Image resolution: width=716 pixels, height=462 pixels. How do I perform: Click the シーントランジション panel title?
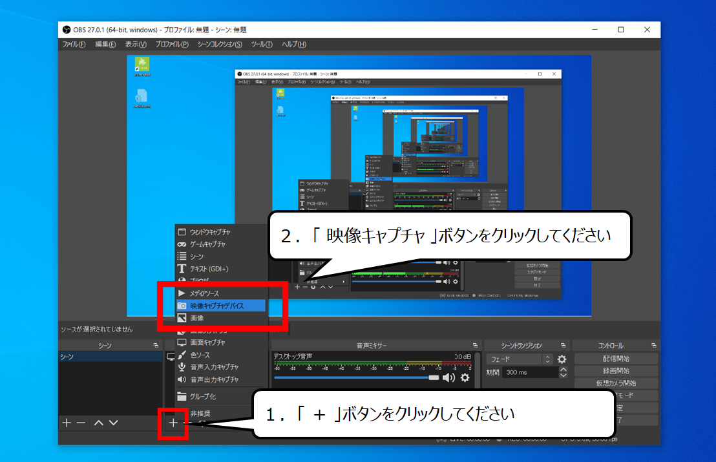[x=521, y=346]
